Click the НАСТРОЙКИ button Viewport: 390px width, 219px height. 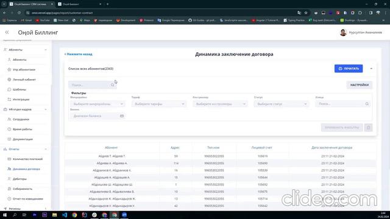pyautogui.click(x=360, y=85)
